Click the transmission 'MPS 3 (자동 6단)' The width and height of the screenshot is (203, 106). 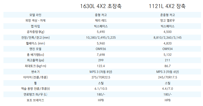pyautogui.click(x=168, y=71)
